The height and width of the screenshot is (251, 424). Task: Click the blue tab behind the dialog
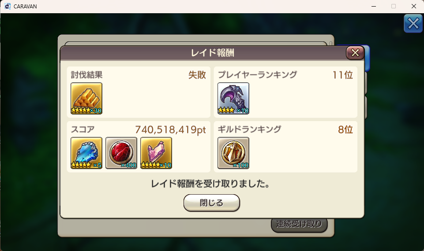pyautogui.click(x=367, y=58)
